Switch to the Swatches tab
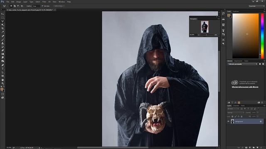 click(236, 11)
